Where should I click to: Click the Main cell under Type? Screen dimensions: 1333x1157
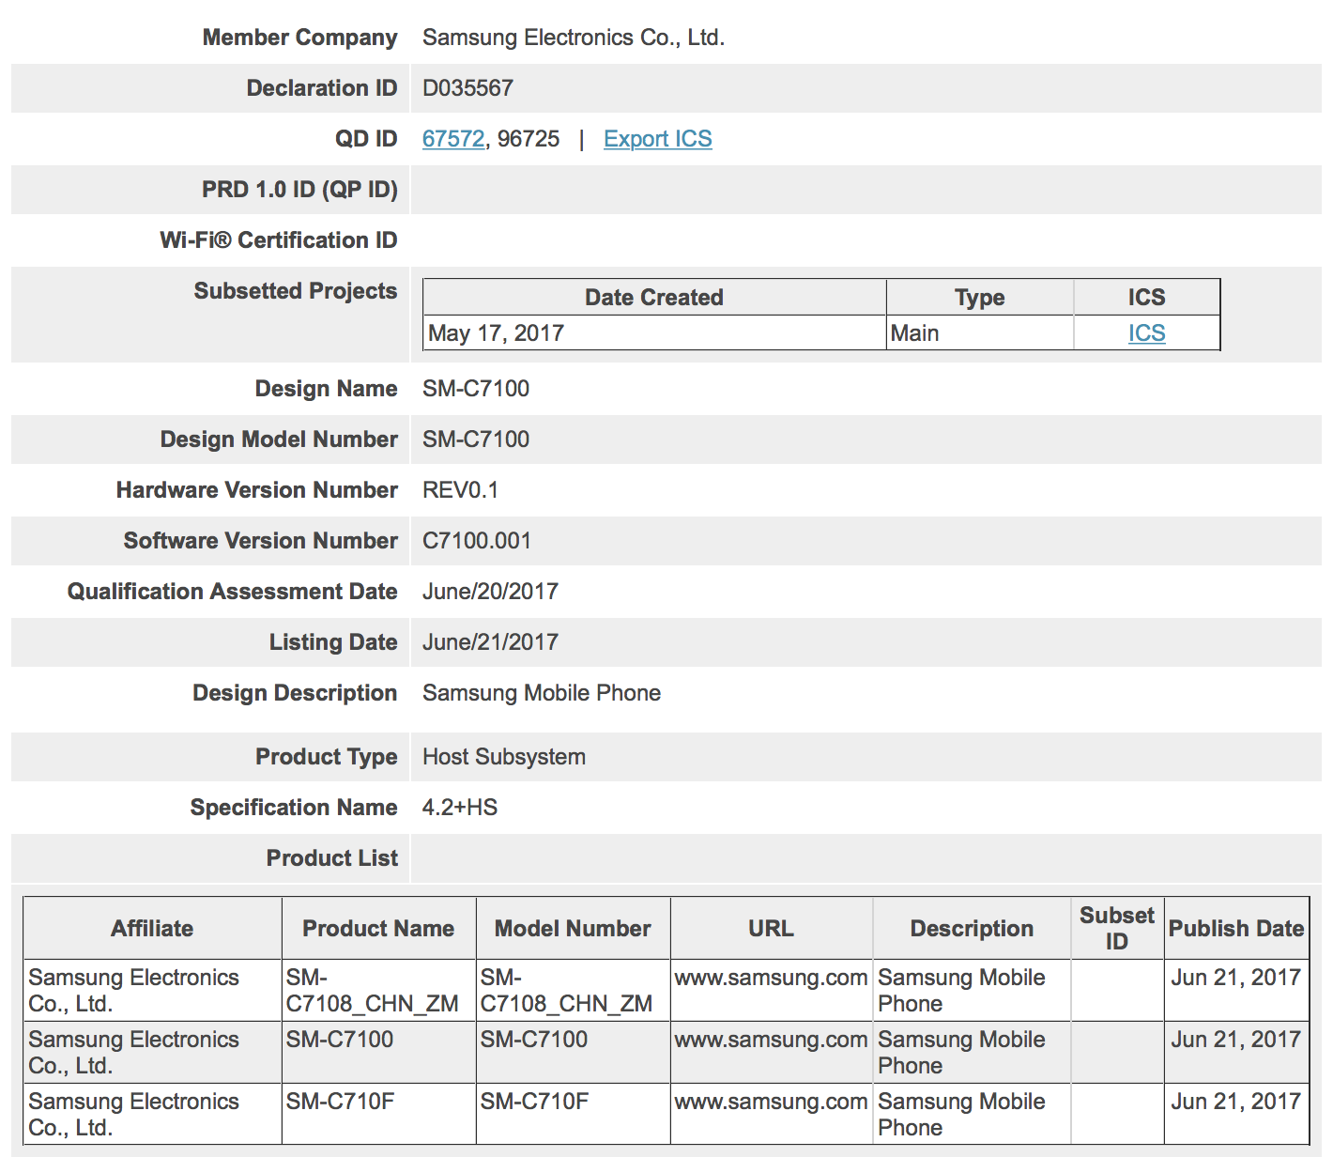tap(914, 333)
